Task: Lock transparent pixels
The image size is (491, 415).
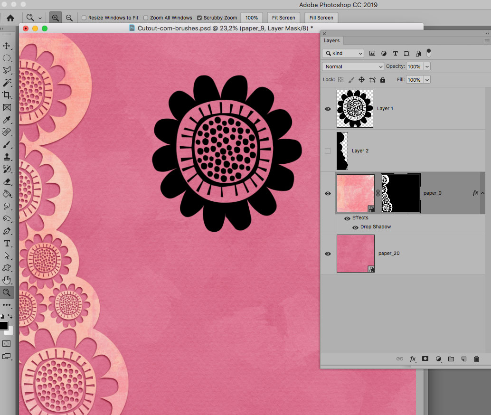Action: click(x=340, y=80)
